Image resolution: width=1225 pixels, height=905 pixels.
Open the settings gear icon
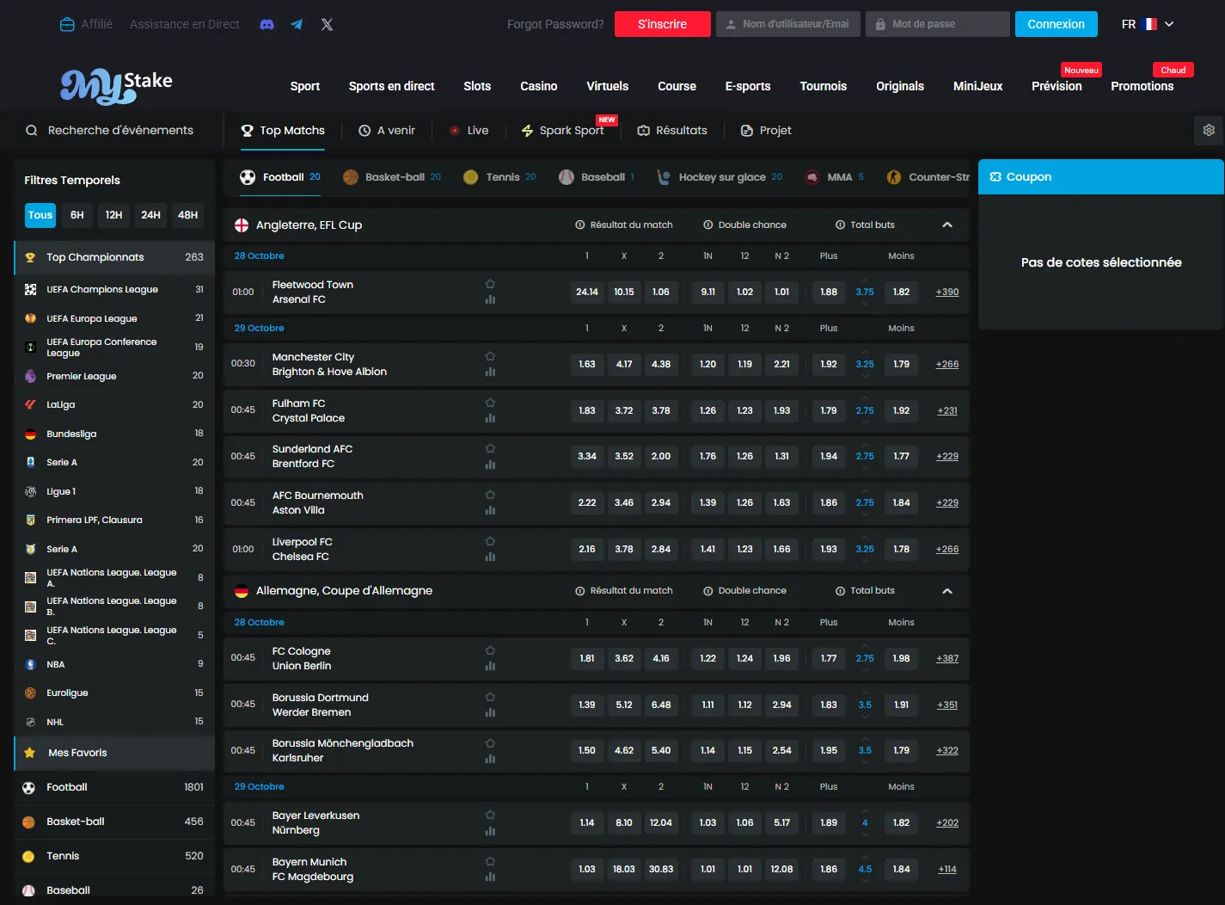point(1209,130)
